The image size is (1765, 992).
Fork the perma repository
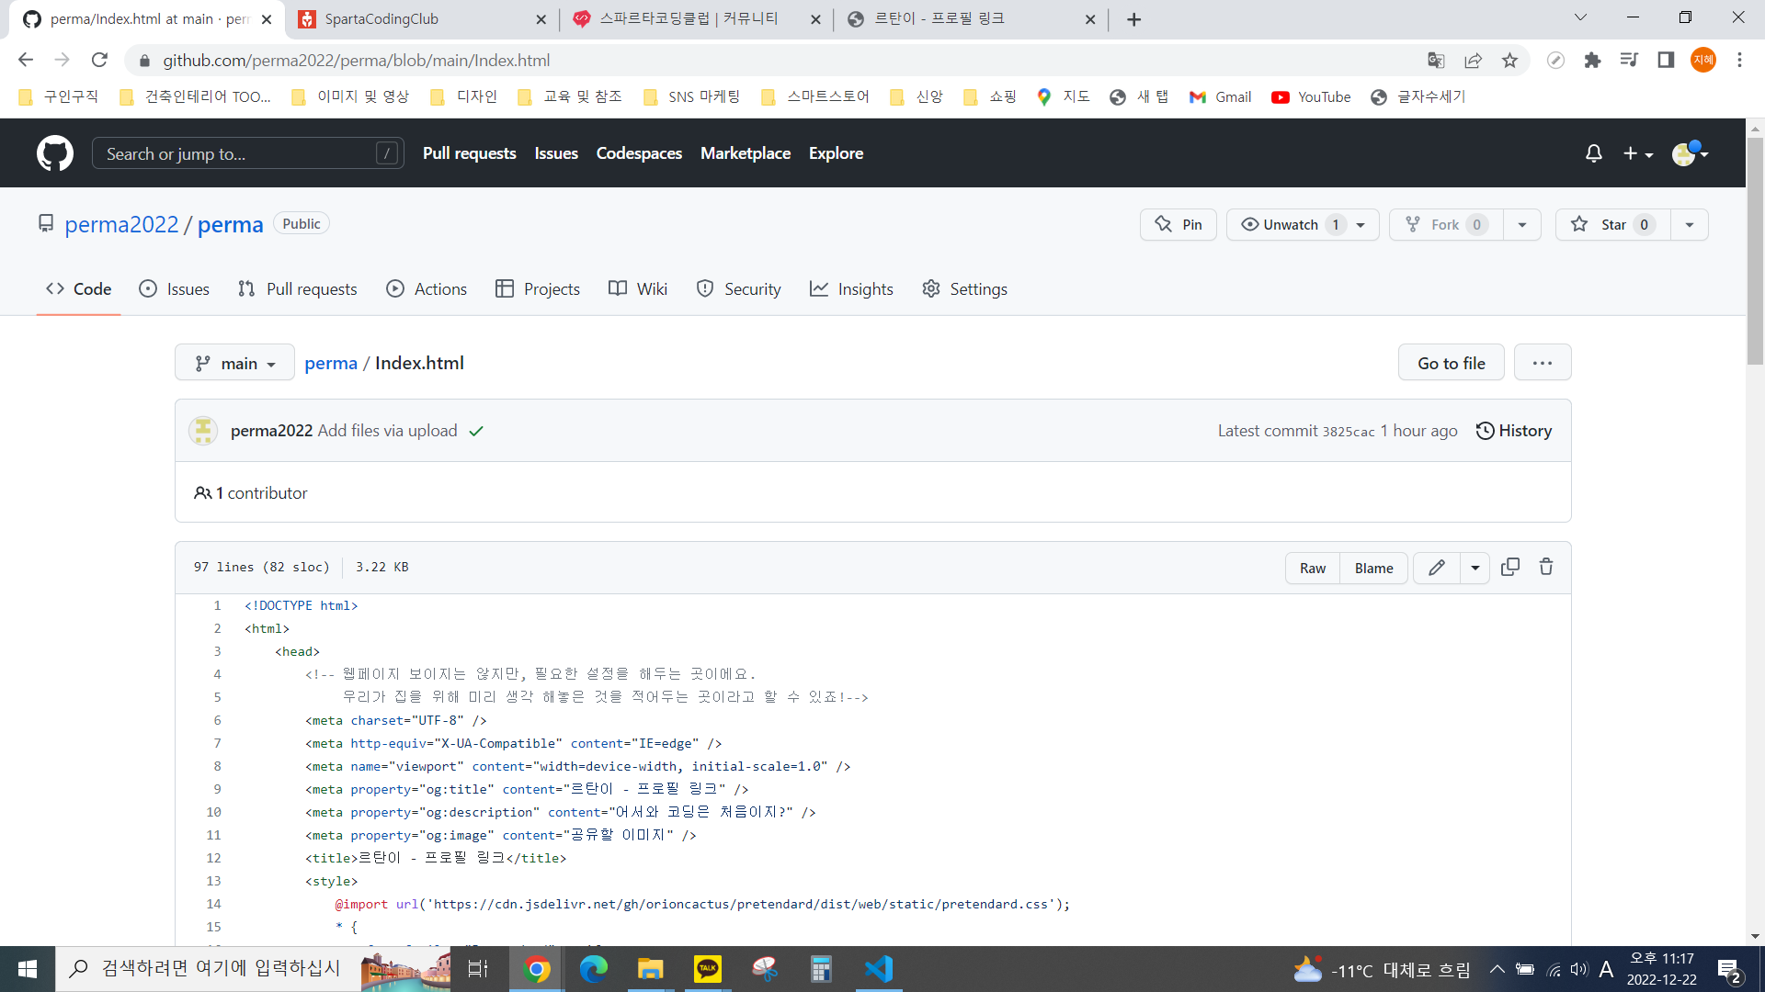pos(1446,224)
